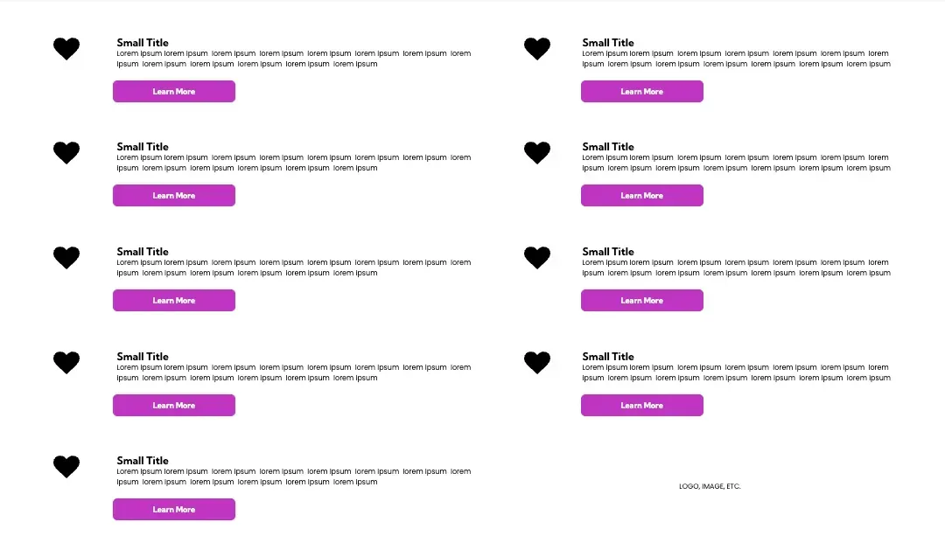This screenshot has height=536, width=945.
Task: Open Learn More in the second right row
Action: tap(642, 196)
